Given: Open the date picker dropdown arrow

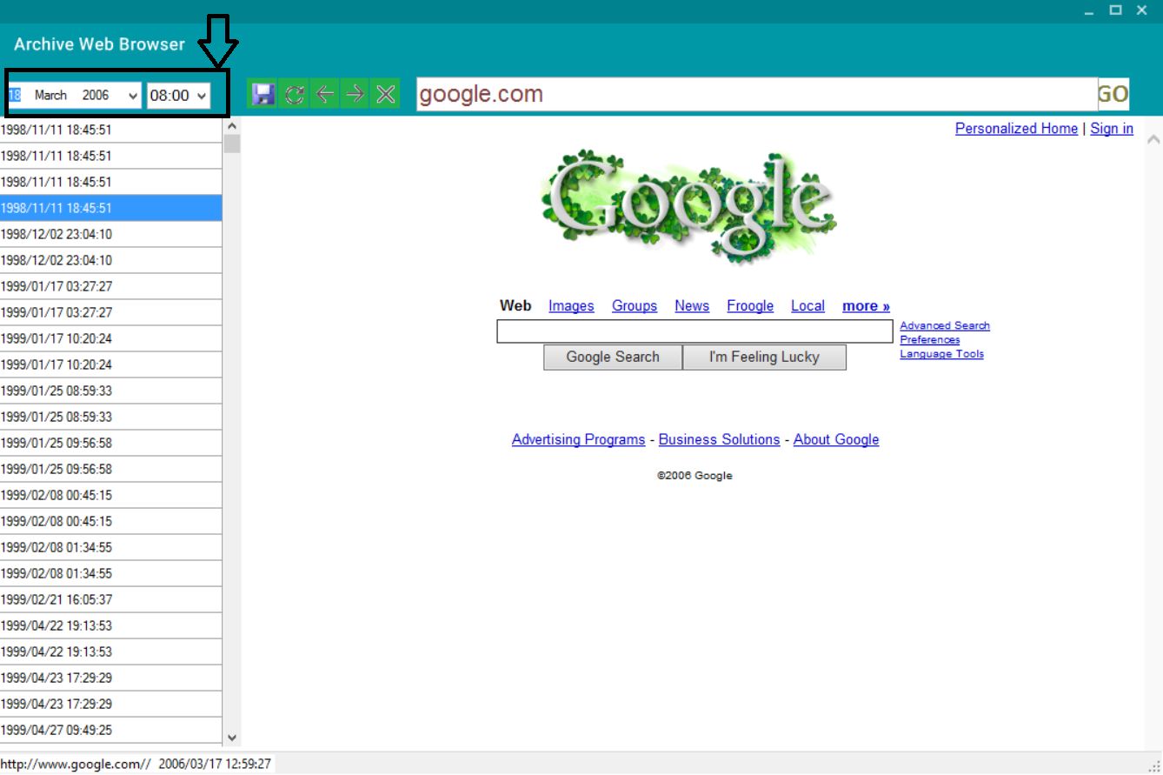Looking at the screenshot, I should pos(133,95).
